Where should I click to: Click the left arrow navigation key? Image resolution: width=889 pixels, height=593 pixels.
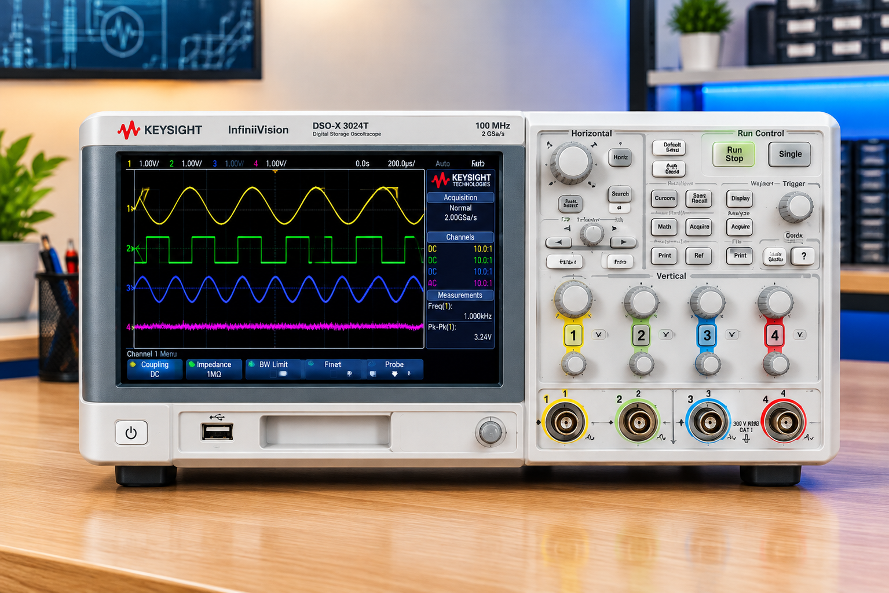pyautogui.click(x=558, y=242)
